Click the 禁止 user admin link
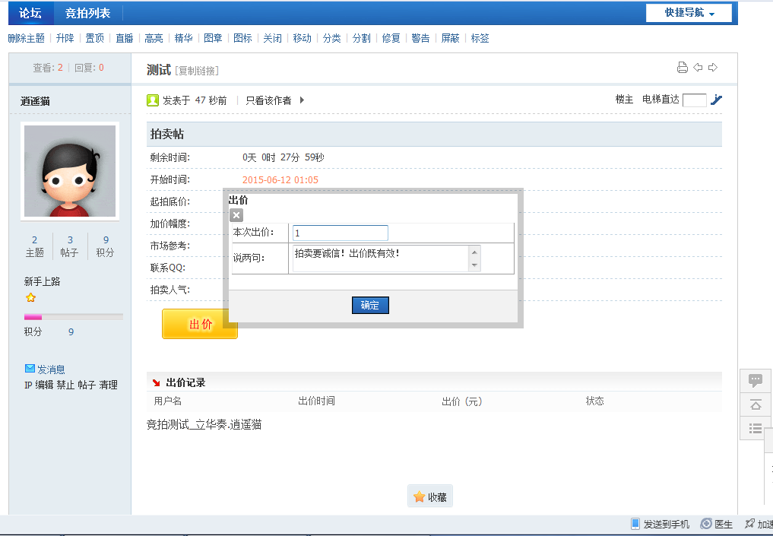The height and width of the screenshot is (536, 773). tap(65, 385)
